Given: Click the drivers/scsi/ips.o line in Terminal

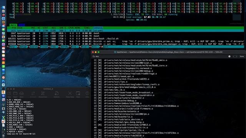Looking at the screenshot, I should pyautogui.click(x=111, y=82).
